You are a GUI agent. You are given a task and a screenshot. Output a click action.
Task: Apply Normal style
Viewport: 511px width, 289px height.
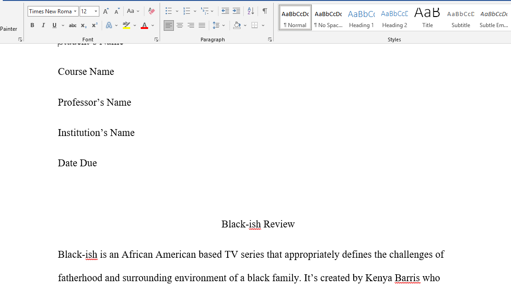295,17
